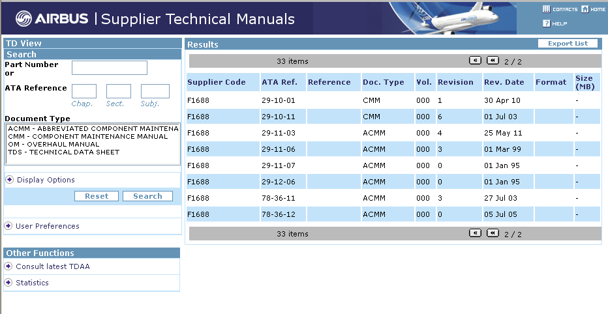Viewport: 608px width, 314px height.
Task: Sort by Format column header
Action: pos(551,82)
